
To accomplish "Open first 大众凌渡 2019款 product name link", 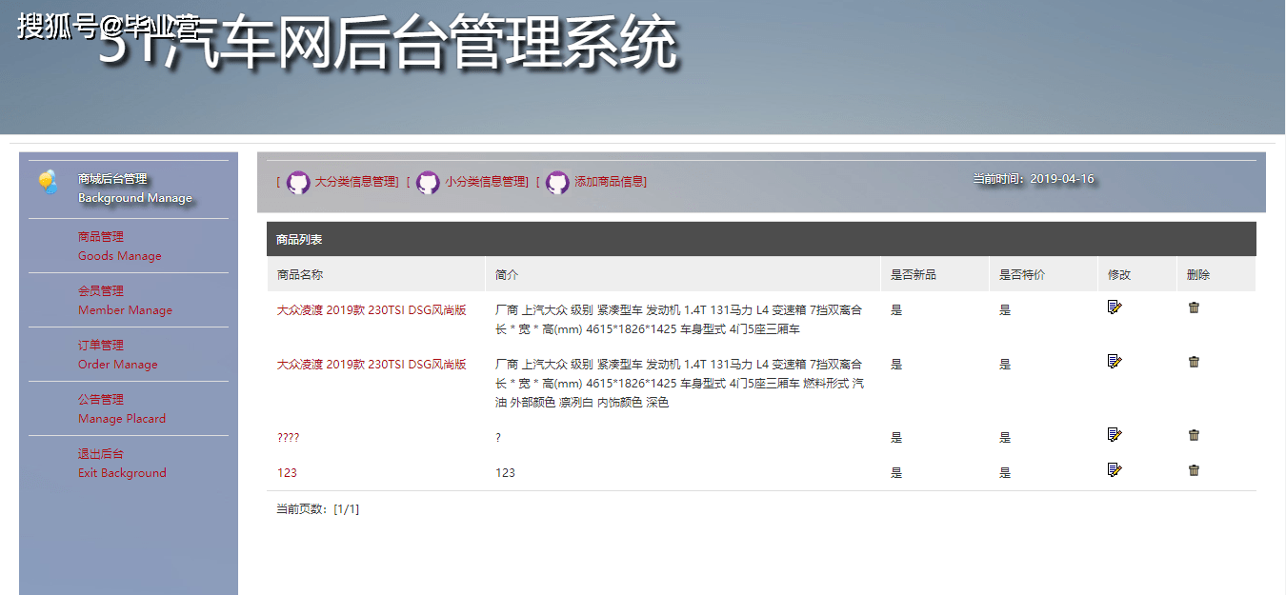I will tap(372, 308).
